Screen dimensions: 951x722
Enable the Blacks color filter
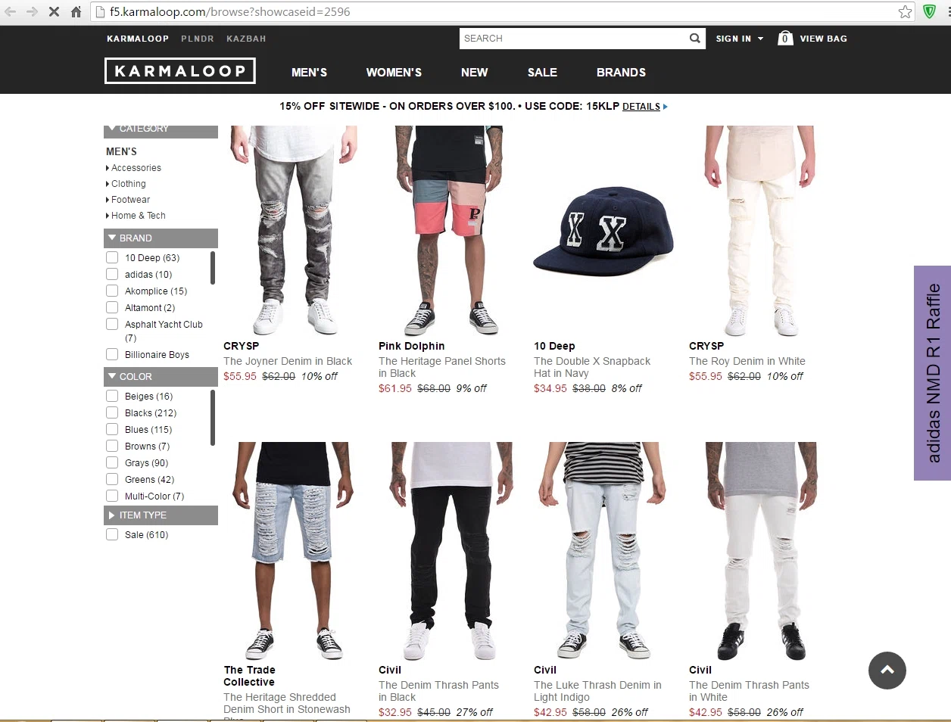click(112, 413)
